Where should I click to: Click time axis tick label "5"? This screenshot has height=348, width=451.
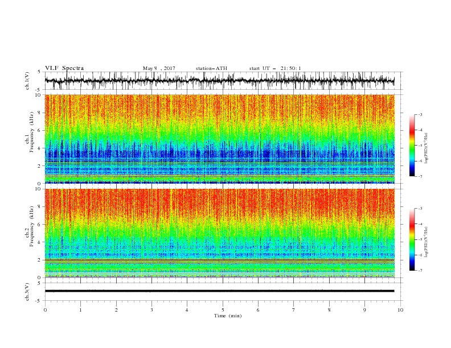pos(223,310)
